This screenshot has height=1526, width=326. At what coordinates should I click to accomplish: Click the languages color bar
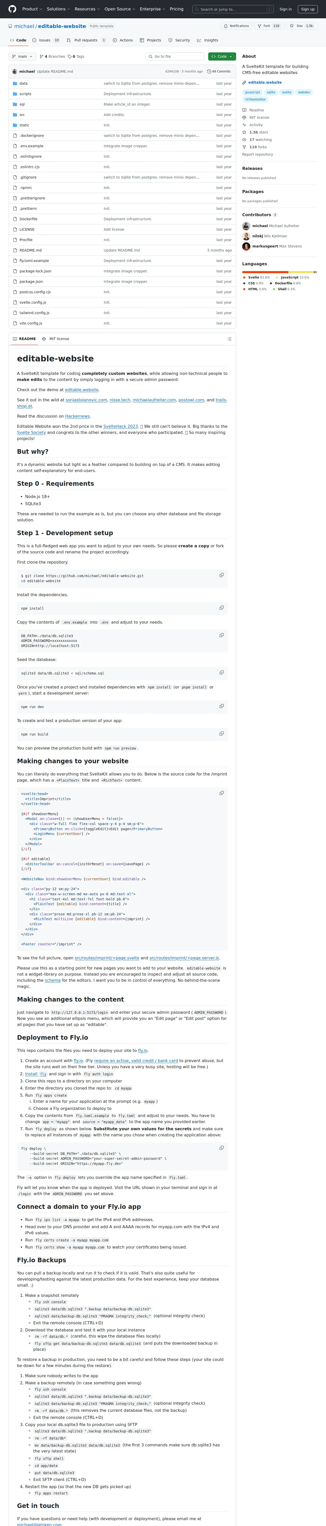pos(279,272)
